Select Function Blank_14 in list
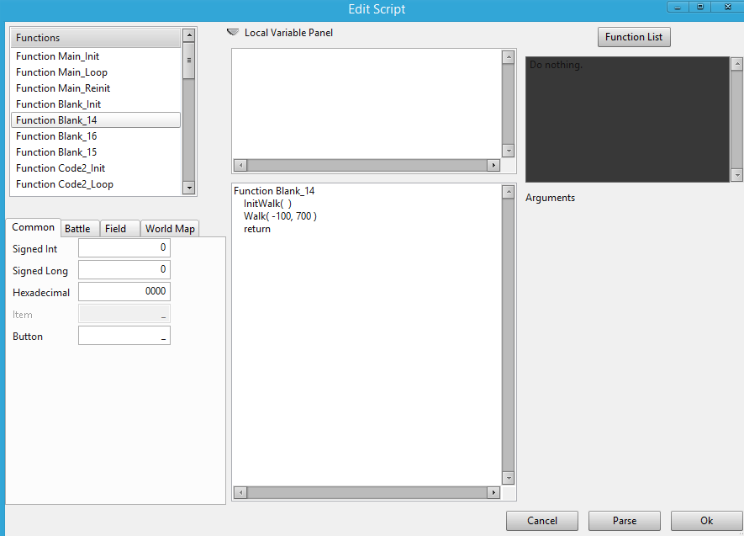The width and height of the screenshot is (744, 536). 95,120
